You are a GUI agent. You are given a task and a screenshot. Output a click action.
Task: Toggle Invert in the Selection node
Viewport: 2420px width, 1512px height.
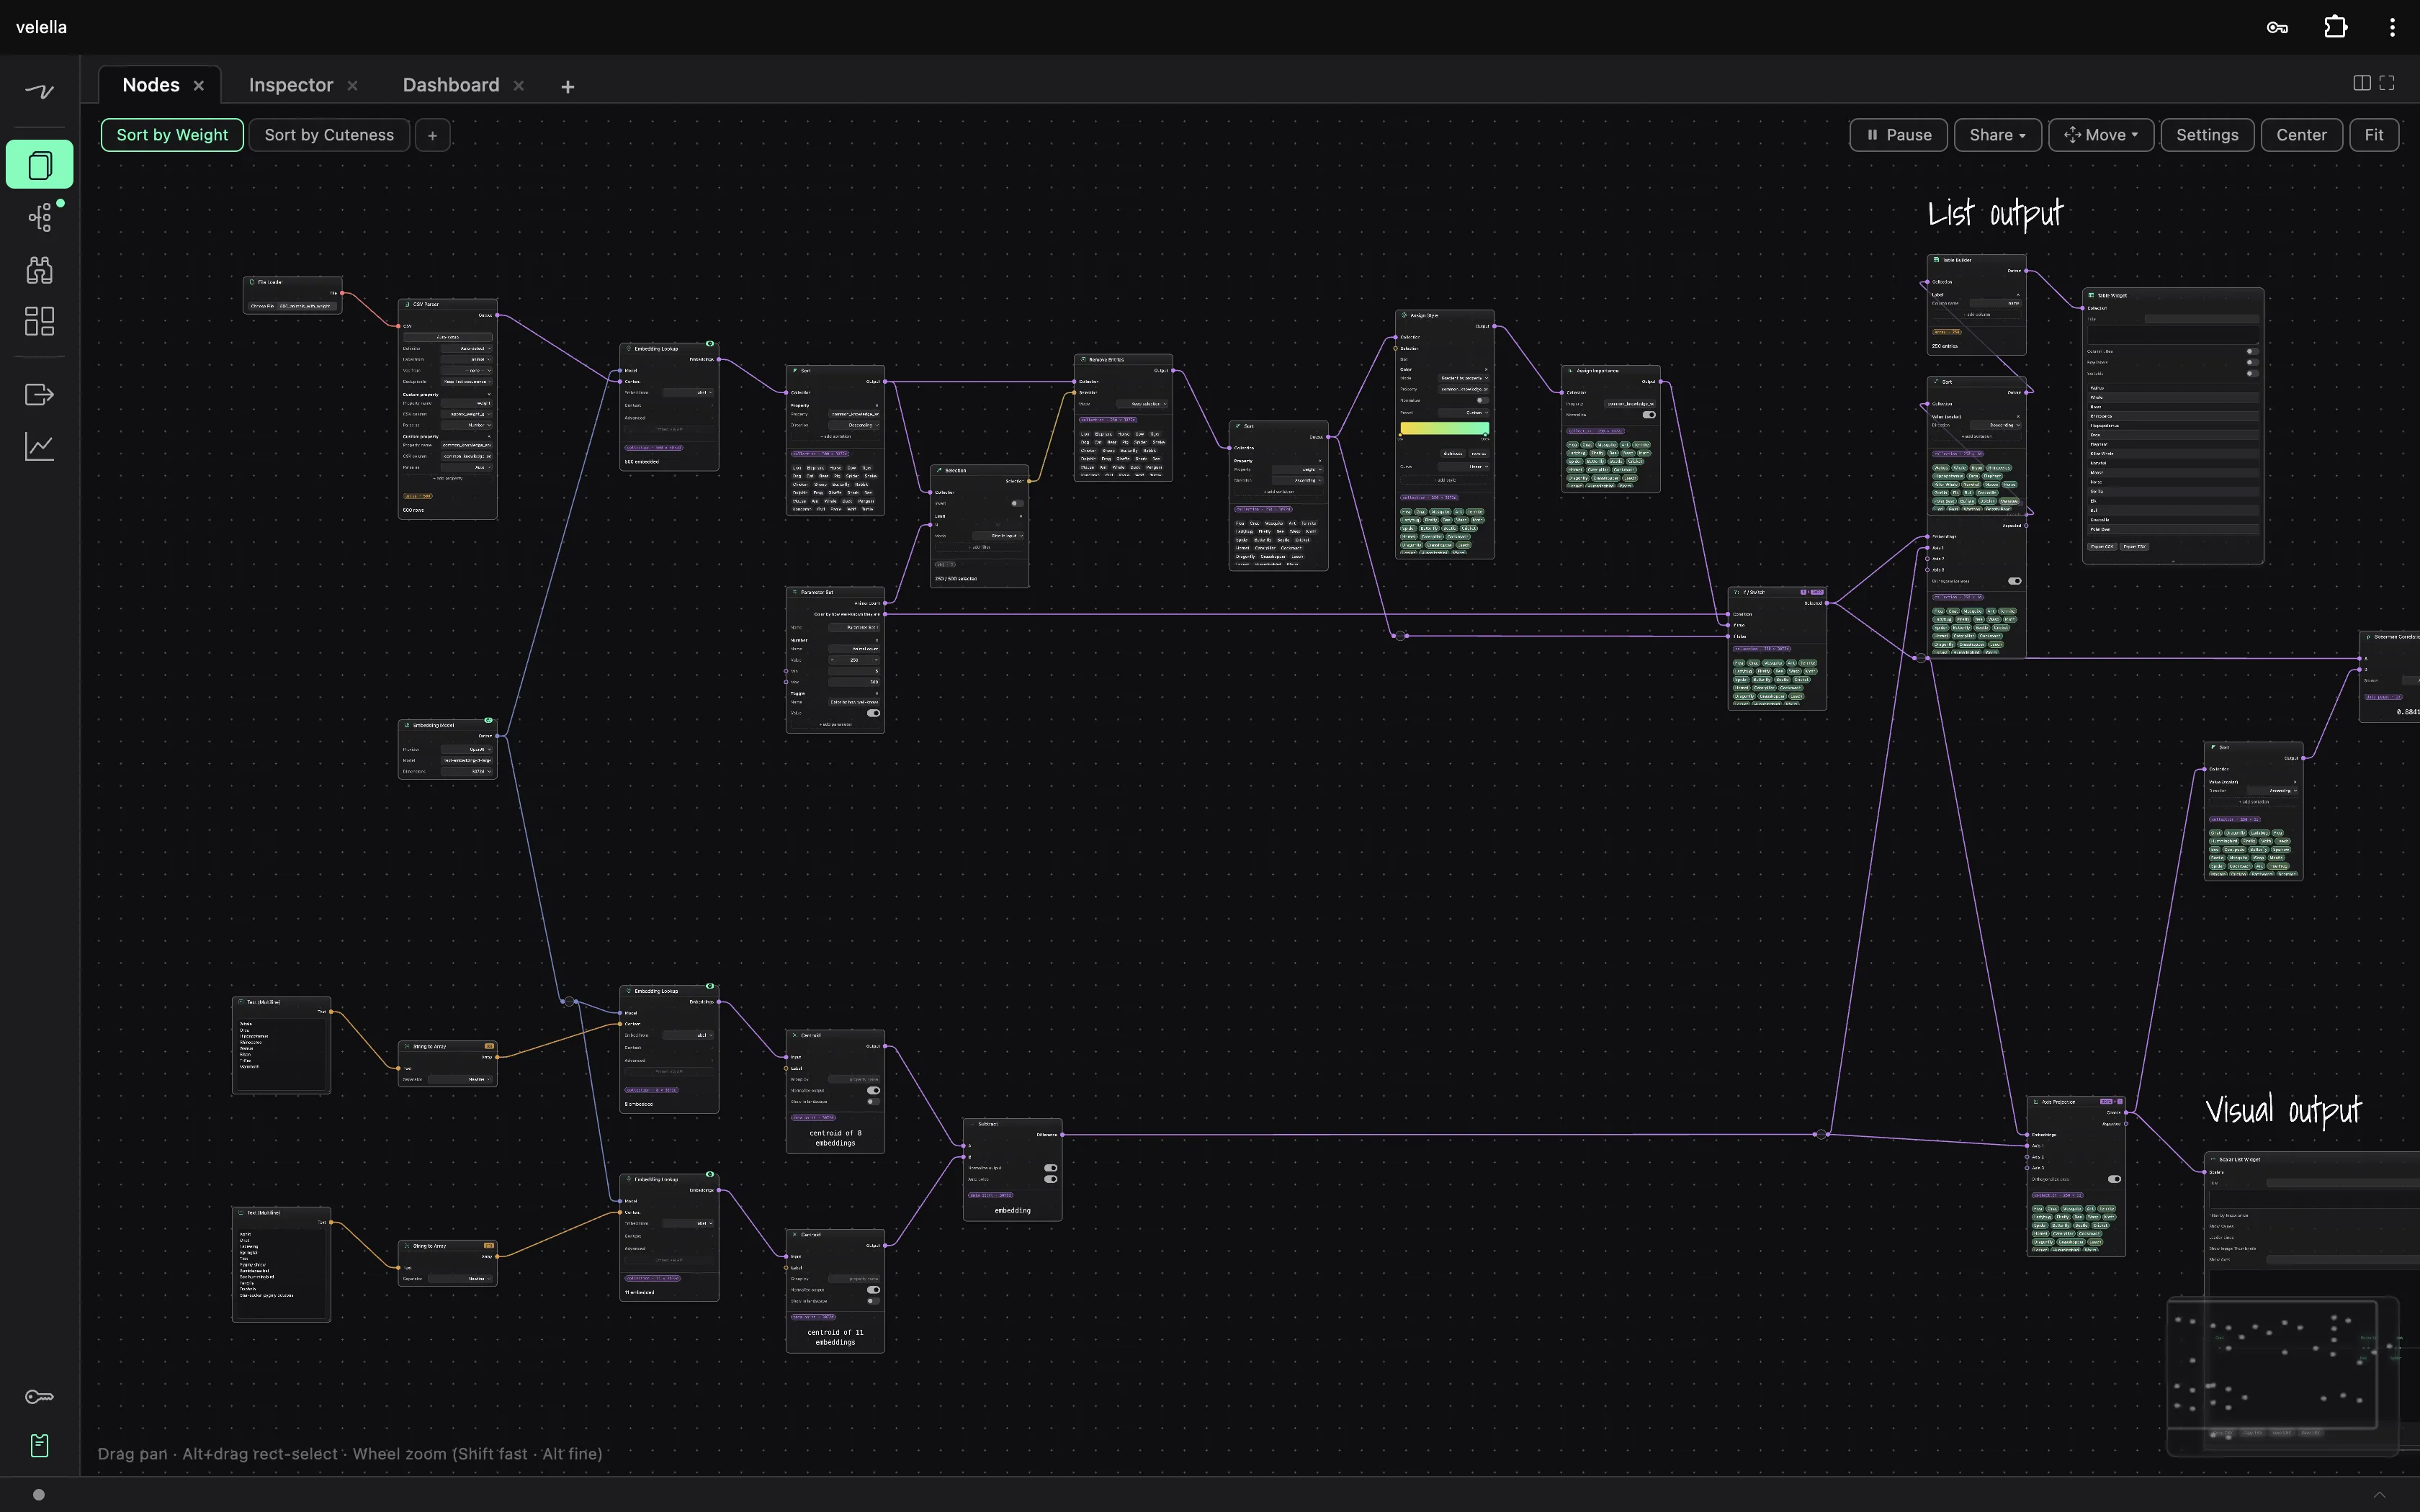tap(1016, 503)
